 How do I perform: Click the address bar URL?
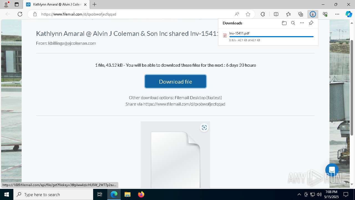(79, 14)
